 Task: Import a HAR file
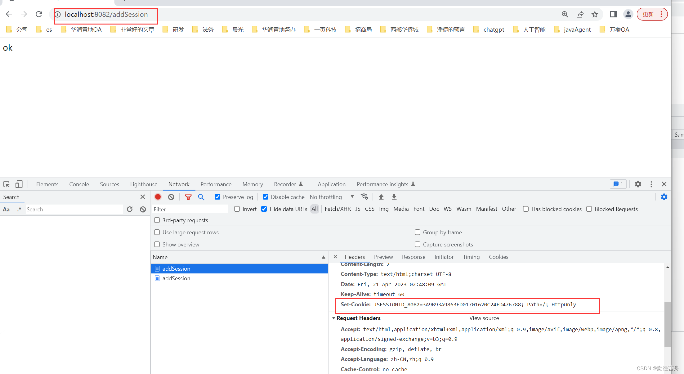pos(381,197)
